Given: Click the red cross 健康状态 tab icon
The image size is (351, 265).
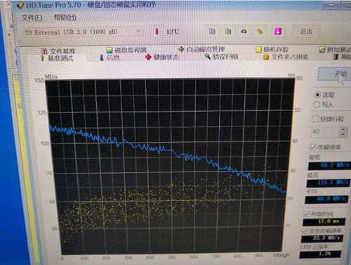Looking at the screenshot, I should 148,57.
